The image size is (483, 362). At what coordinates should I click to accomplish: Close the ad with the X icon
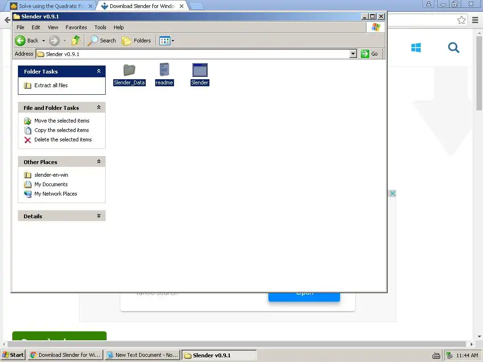click(392, 193)
